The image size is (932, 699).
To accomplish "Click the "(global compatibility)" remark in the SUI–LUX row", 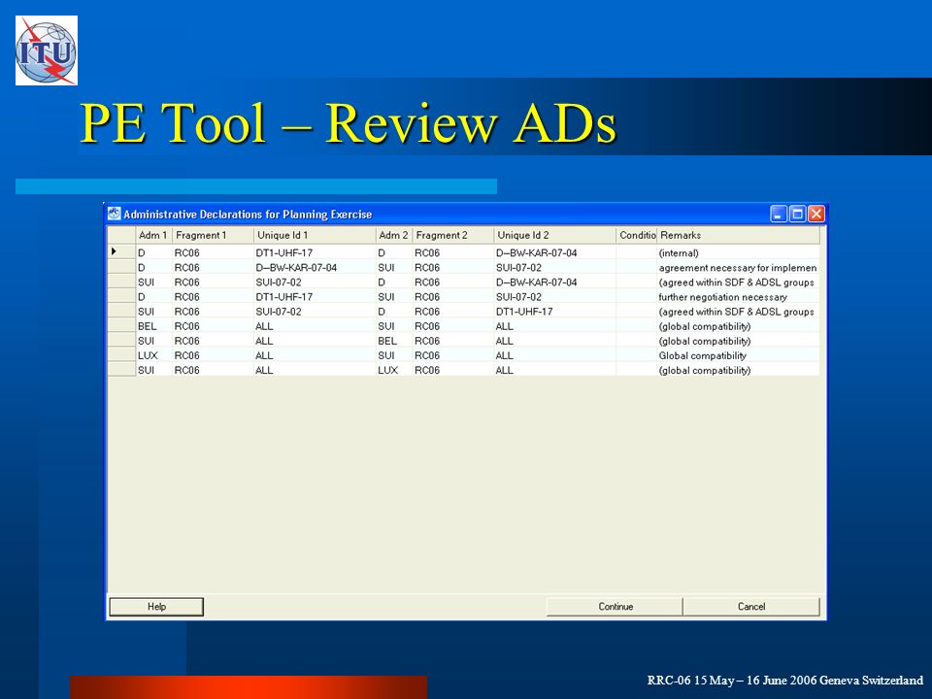I will [738, 370].
